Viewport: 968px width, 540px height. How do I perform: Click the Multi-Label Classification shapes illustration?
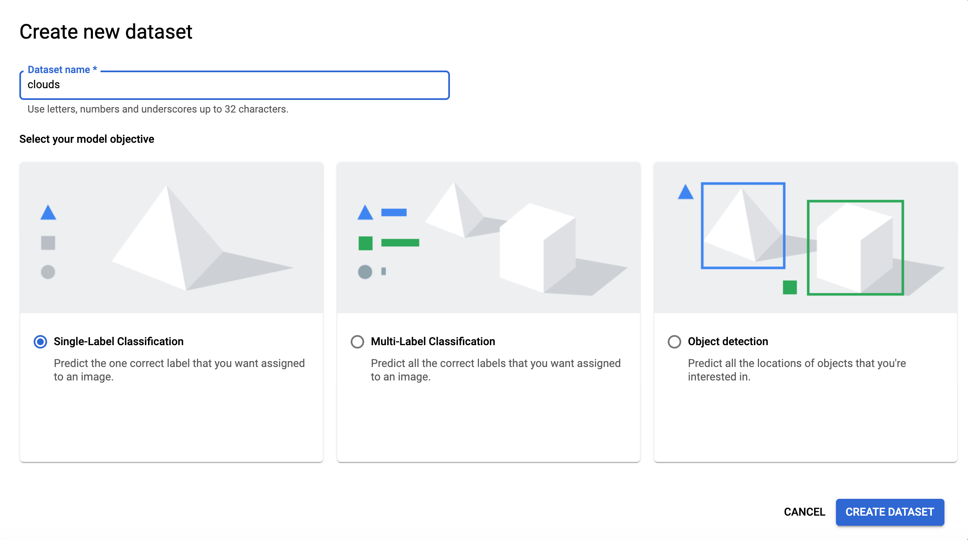pyautogui.click(x=489, y=238)
